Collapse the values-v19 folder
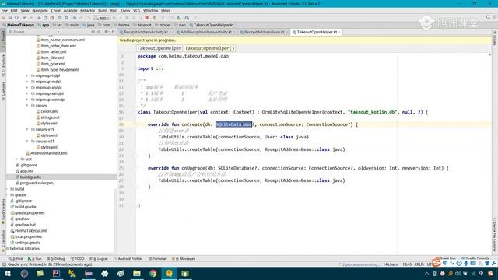Screen dimensions: 498x280 [x=27, y=129]
